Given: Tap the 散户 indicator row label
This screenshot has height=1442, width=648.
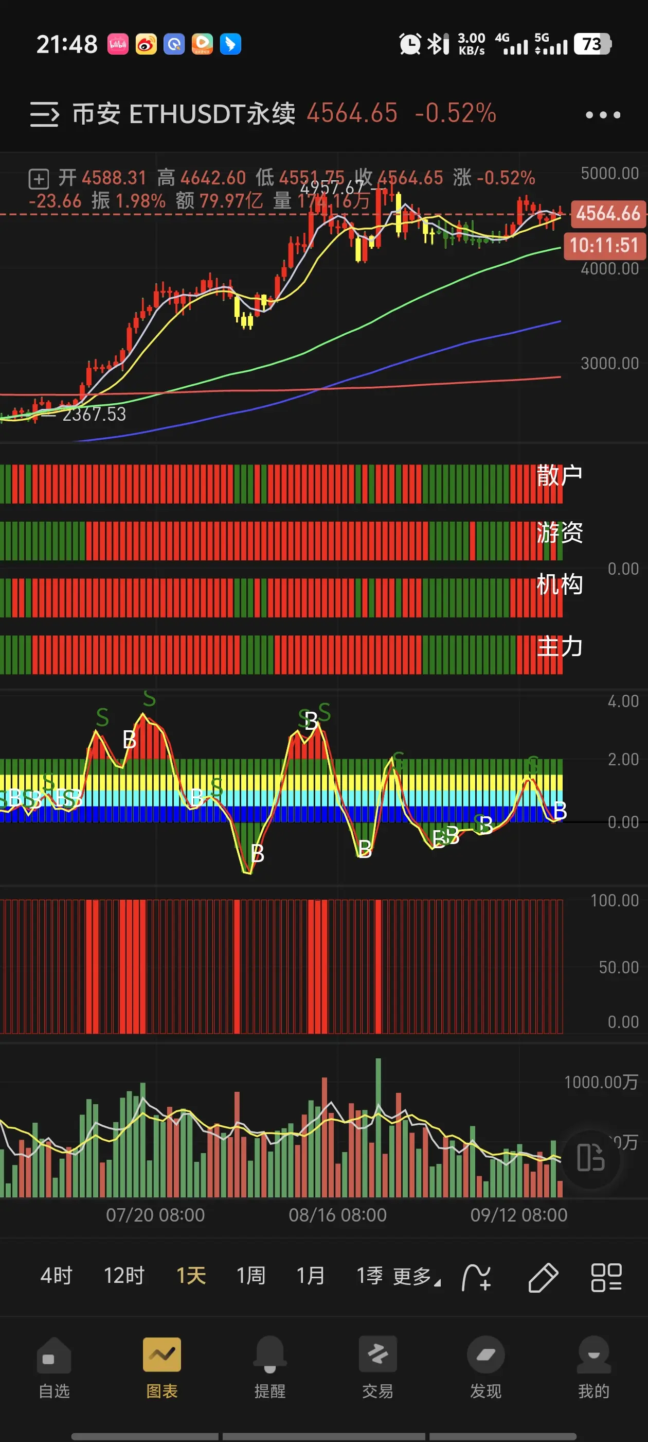Looking at the screenshot, I should point(559,476).
